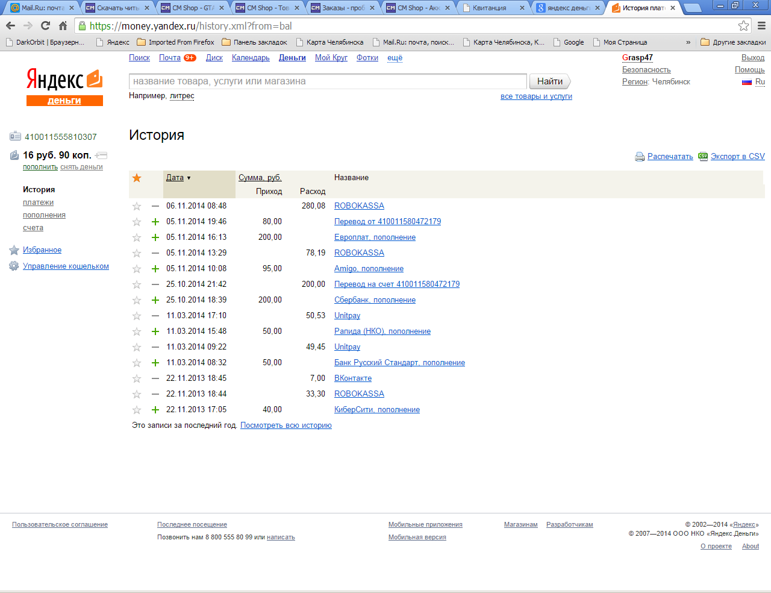The image size is (771, 593).
Task: Star the 05.11.2014 19:46 transfer row
Action: [x=137, y=222]
